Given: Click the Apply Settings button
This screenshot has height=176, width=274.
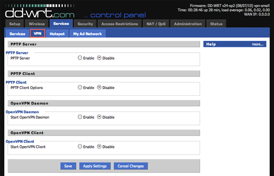Looking at the screenshot, I should [95, 166].
